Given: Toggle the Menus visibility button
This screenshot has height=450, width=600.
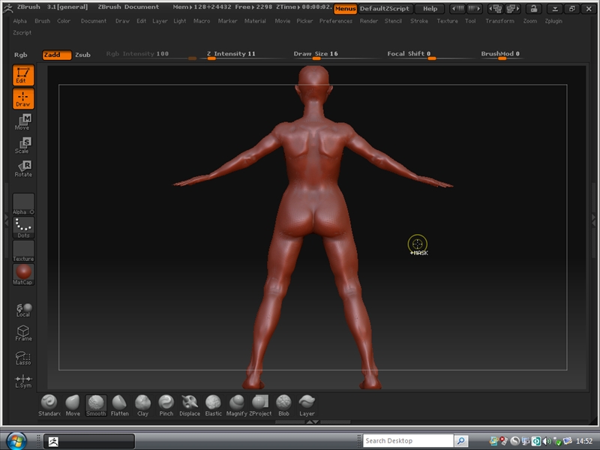Looking at the screenshot, I should click(x=345, y=8).
